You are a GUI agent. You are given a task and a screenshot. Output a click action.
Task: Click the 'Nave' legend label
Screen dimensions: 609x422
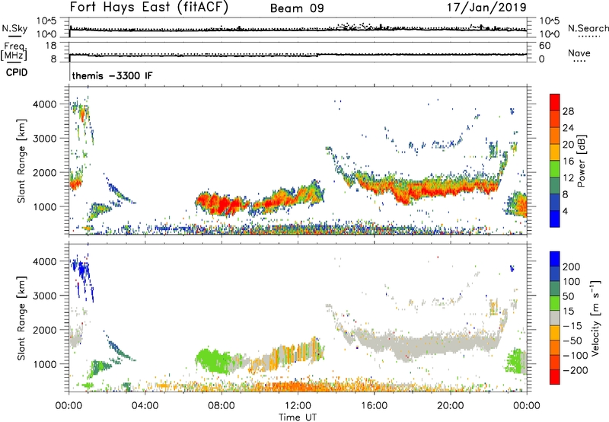click(x=579, y=53)
